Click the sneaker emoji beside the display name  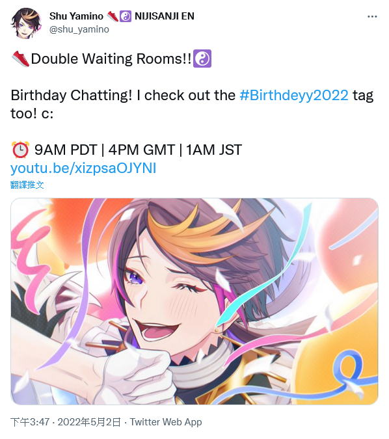point(113,16)
